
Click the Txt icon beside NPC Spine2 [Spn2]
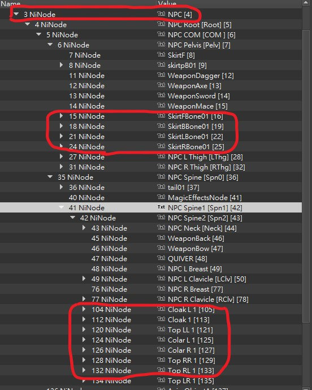point(161,218)
